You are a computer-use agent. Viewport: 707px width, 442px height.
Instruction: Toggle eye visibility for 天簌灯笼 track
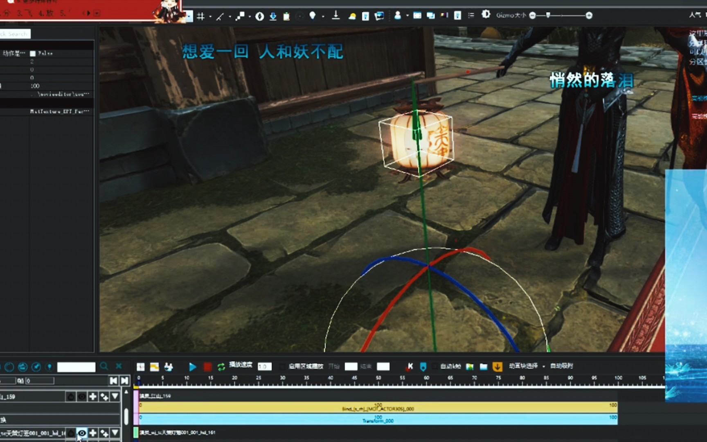[x=82, y=433]
